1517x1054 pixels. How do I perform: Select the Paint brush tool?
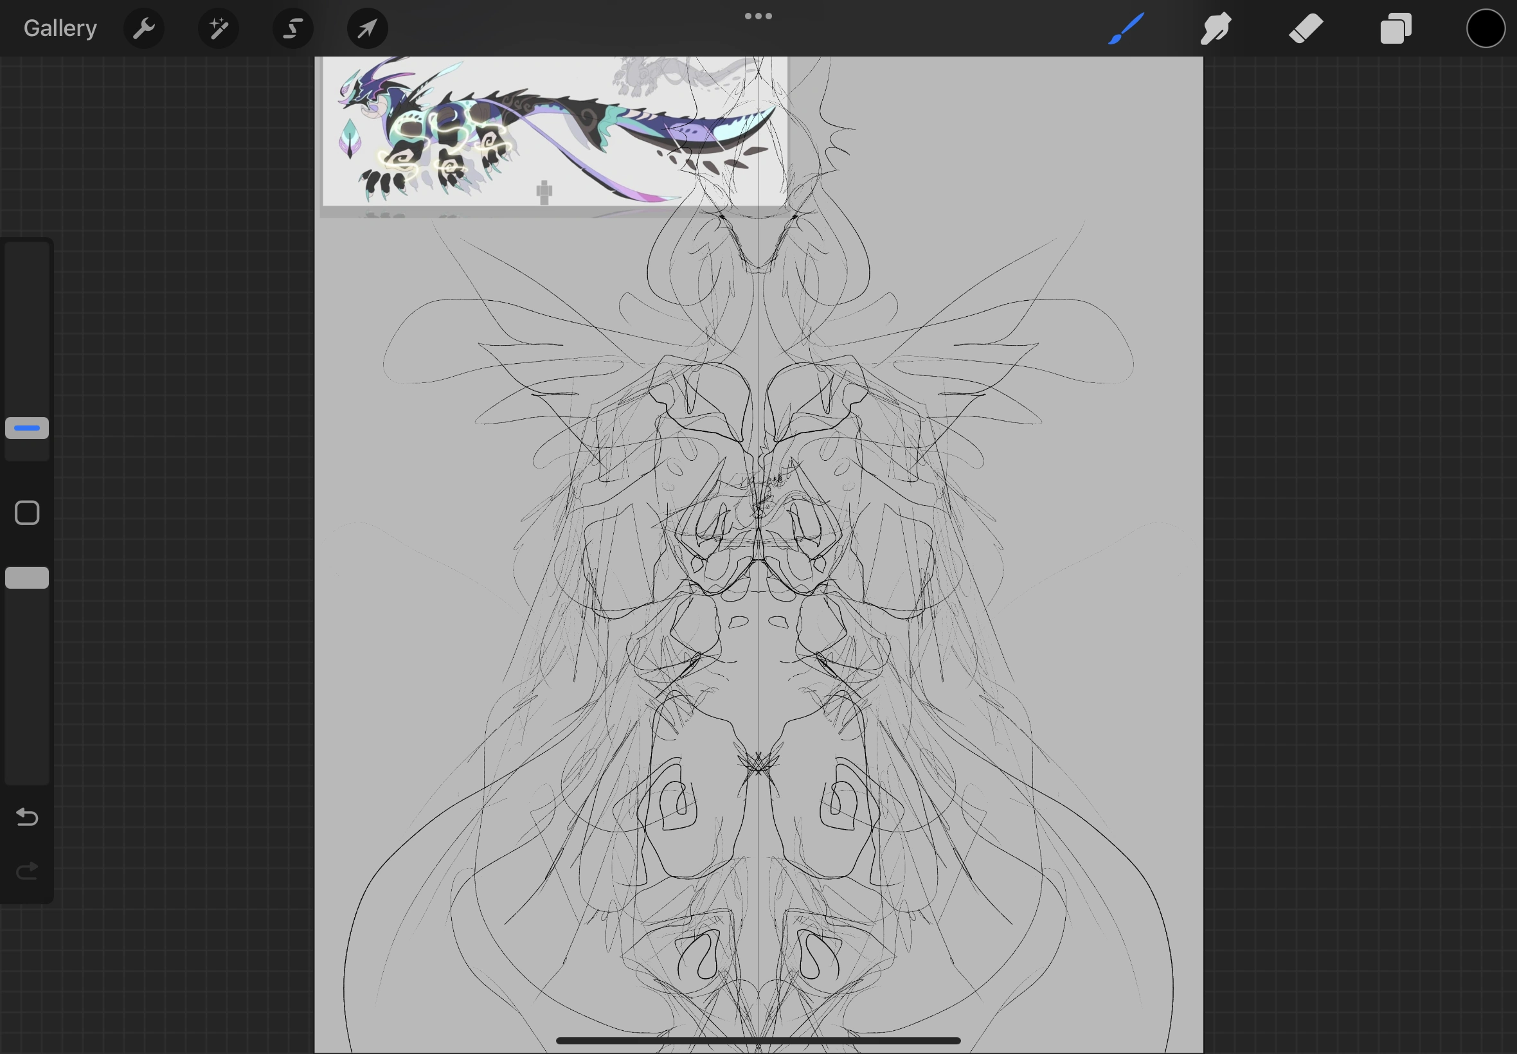1126,28
